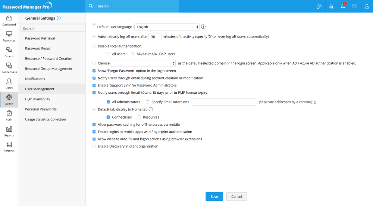Uncheck password caching for offline access
The height and width of the screenshot is (206, 373).
pos(94,125)
